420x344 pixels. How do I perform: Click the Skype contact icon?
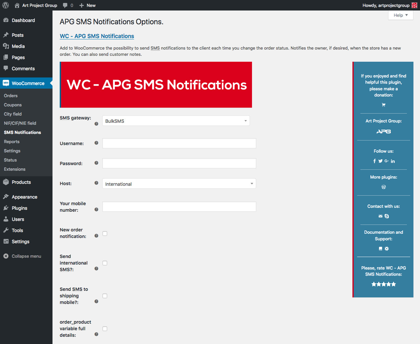387,216
